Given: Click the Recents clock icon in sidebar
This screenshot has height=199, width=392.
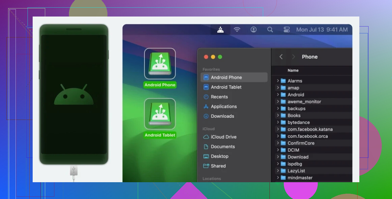Looking at the screenshot, I should click(x=206, y=97).
